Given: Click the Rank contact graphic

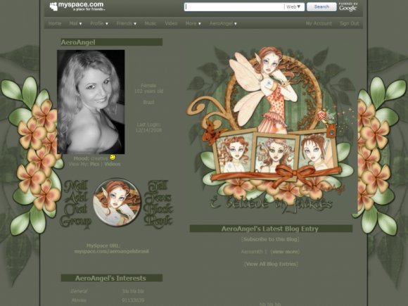Looking at the screenshot, I should (158, 221).
